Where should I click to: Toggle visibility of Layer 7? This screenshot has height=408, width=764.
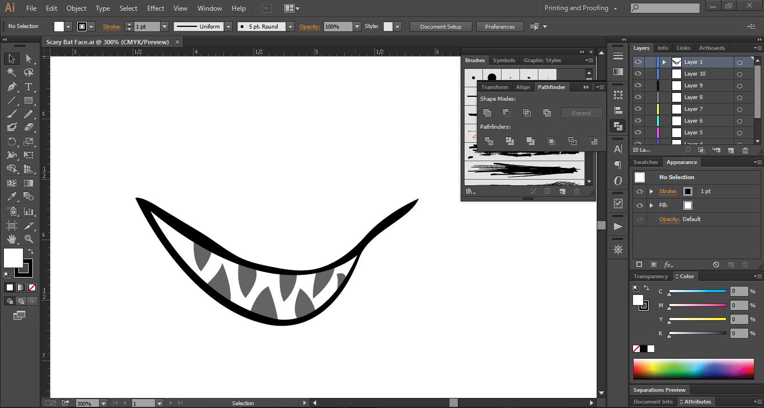638,109
